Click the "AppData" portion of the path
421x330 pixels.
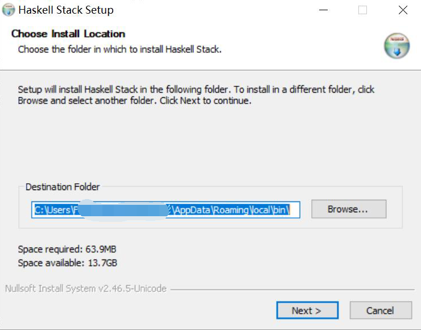coord(192,210)
